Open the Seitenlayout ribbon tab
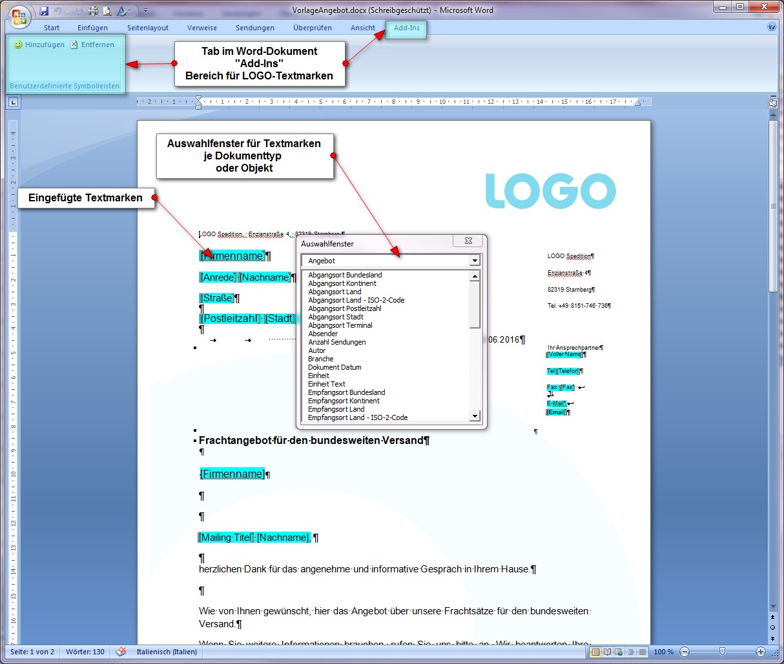 tap(147, 28)
